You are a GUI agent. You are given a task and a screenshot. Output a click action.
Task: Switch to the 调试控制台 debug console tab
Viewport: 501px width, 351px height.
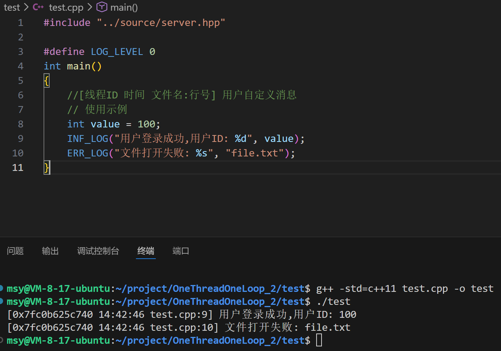[x=98, y=251]
